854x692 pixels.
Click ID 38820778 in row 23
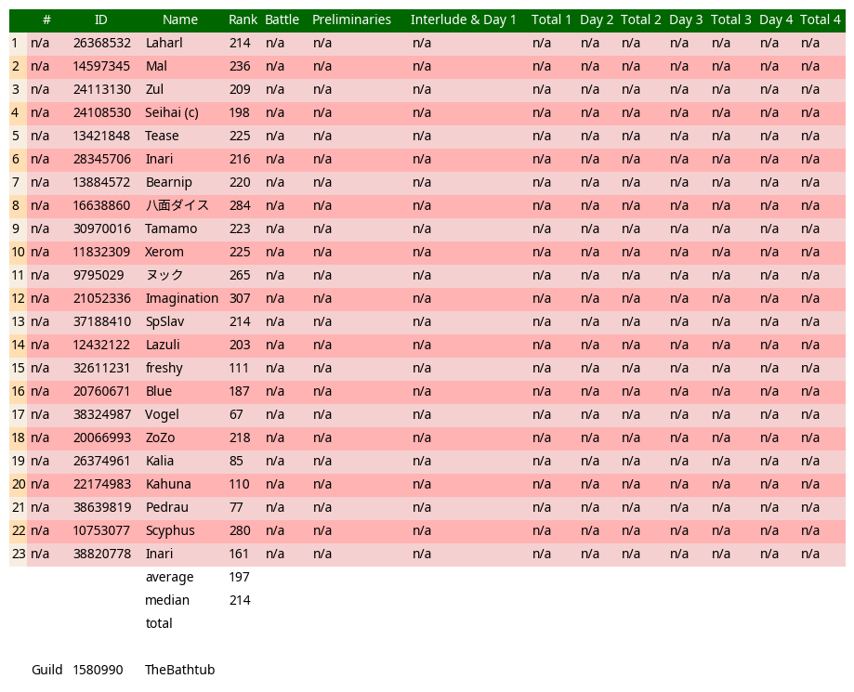102,554
